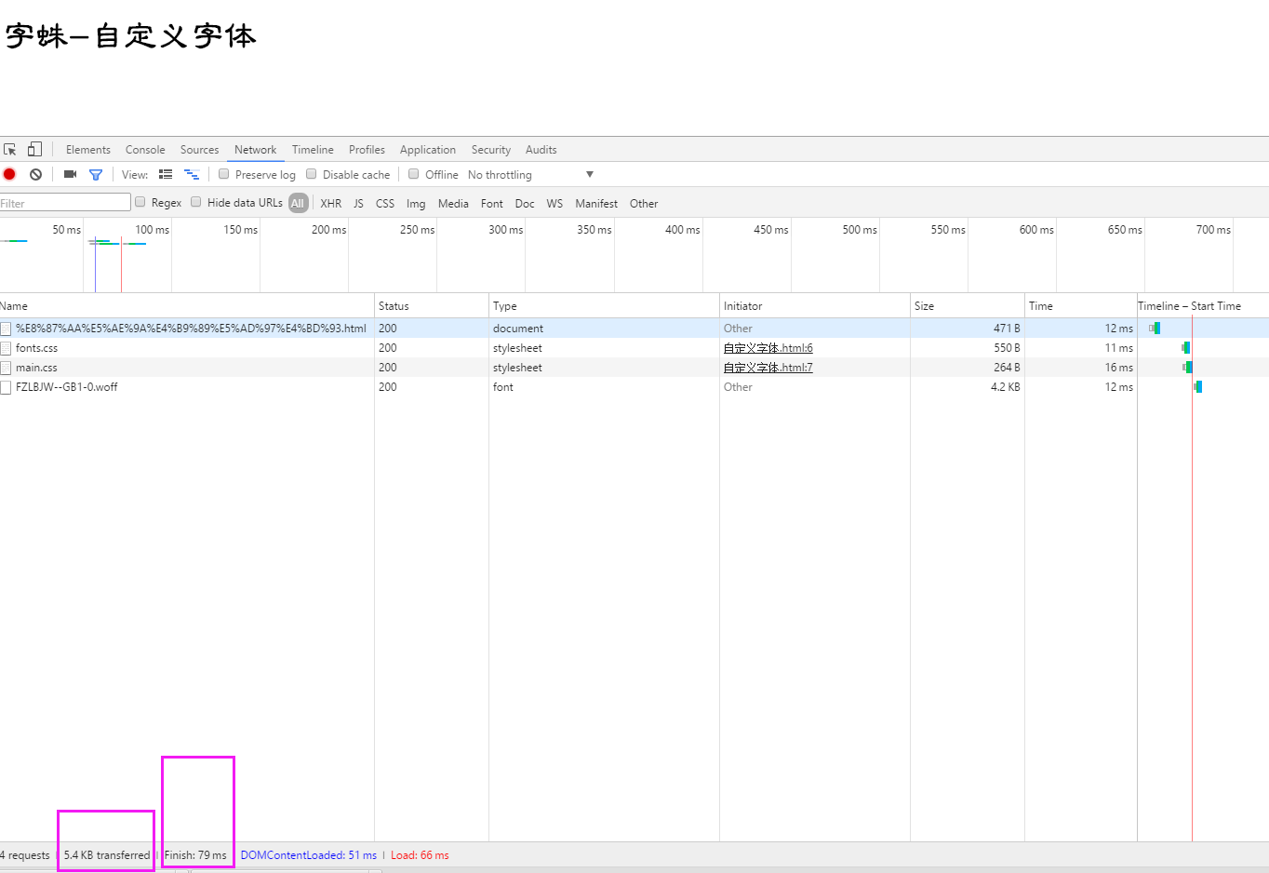Filter requests by JS
The height and width of the screenshot is (873, 1269).
[x=358, y=204]
